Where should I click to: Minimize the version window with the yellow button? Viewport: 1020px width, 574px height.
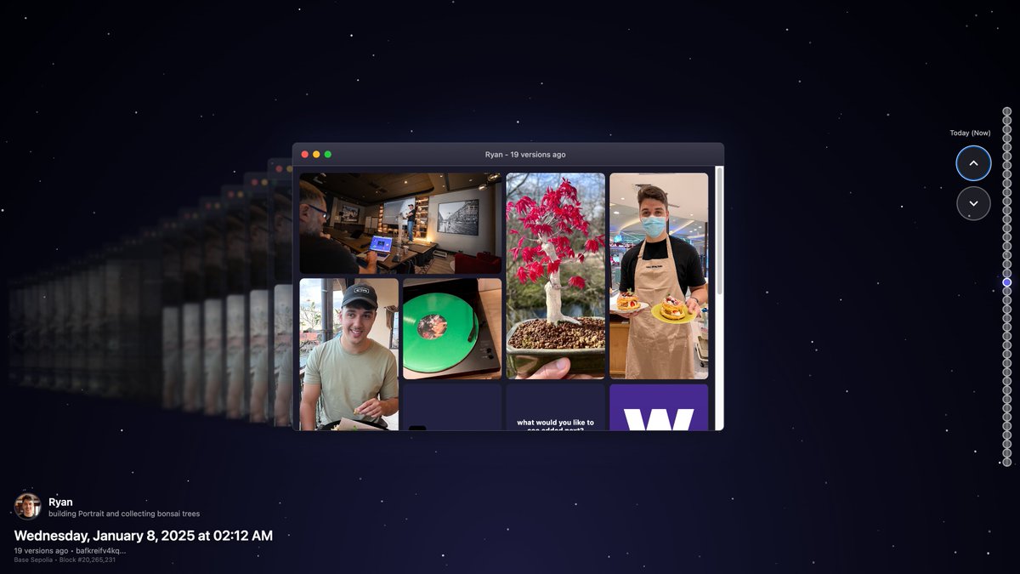click(316, 155)
